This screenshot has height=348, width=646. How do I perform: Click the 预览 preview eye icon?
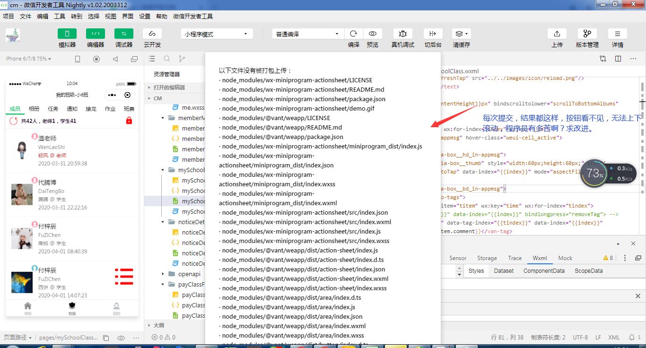coord(373,34)
